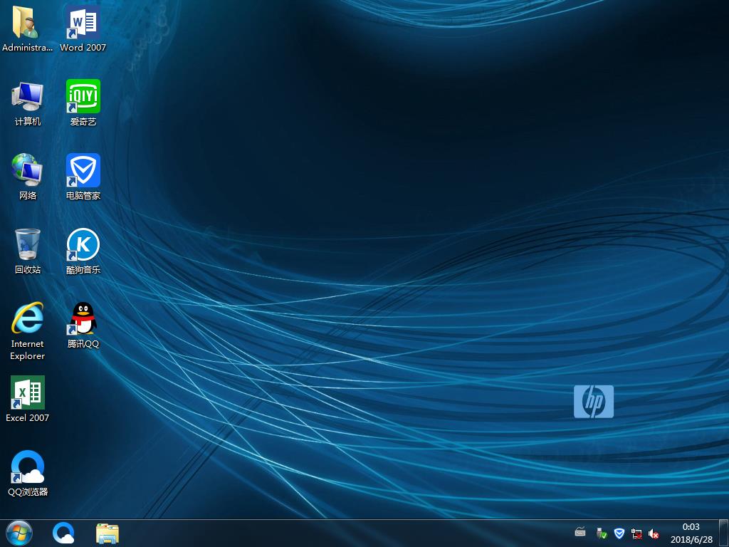Image resolution: width=729 pixels, height=547 pixels.
Task: Click the 腾讯QQ penguin icon
Action: [83, 319]
